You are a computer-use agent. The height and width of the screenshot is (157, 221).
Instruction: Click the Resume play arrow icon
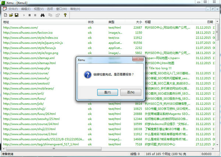click(24, 15)
